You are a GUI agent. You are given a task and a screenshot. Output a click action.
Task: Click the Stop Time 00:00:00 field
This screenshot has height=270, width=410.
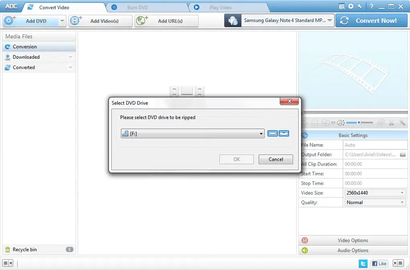[x=375, y=183]
